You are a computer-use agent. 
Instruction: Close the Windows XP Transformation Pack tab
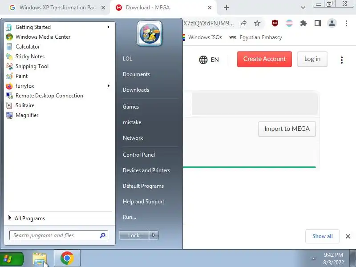click(103, 8)
